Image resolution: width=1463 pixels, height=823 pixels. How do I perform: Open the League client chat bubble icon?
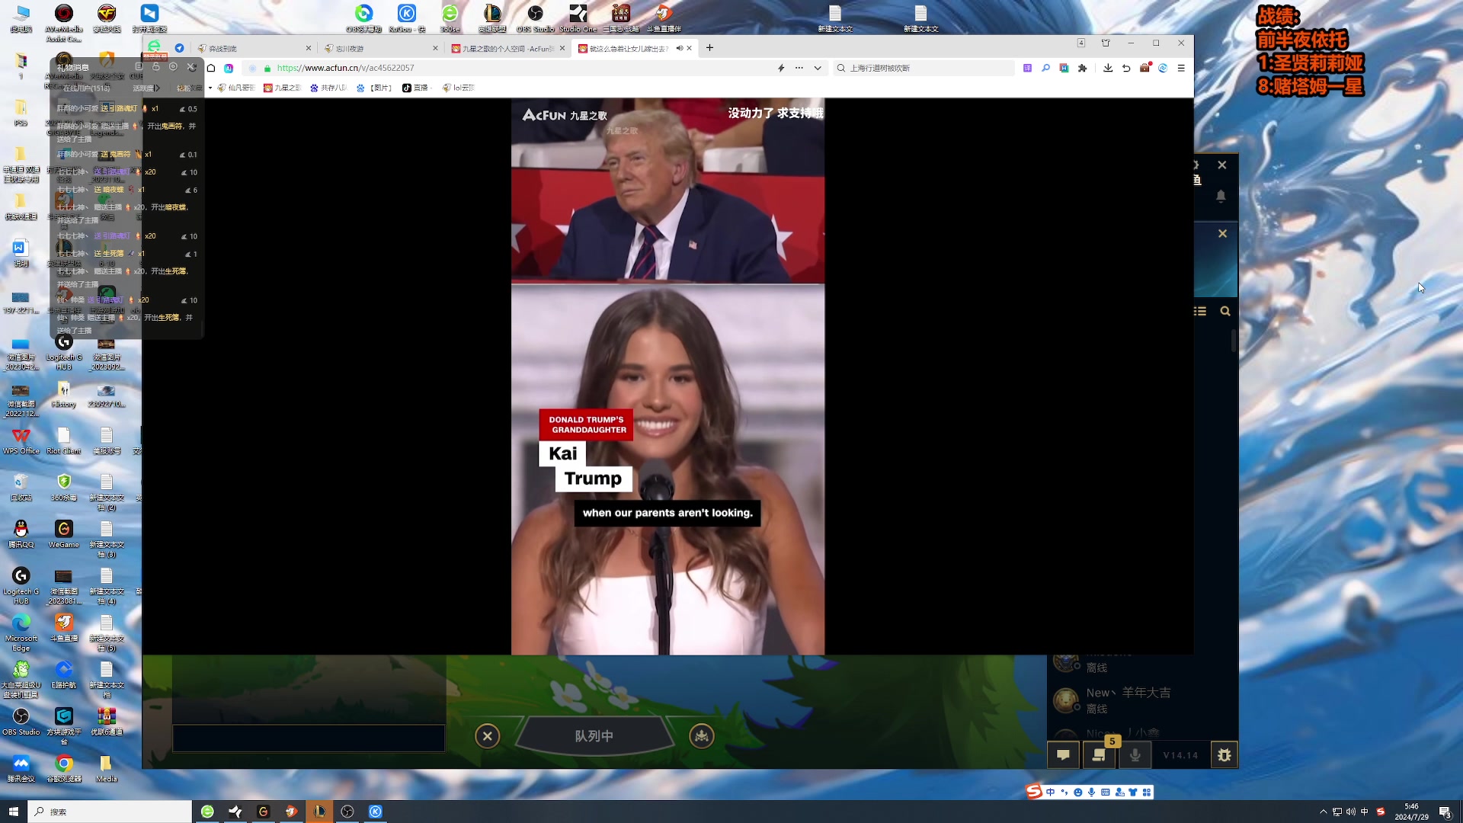pos(1063,755)
